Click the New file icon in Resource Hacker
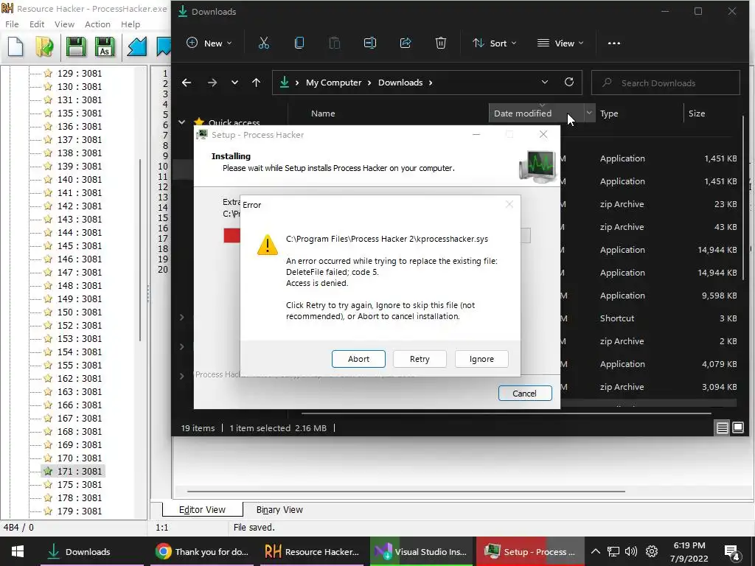The height and width of the screenshot is (566, 755). click(x=15, y=46)
